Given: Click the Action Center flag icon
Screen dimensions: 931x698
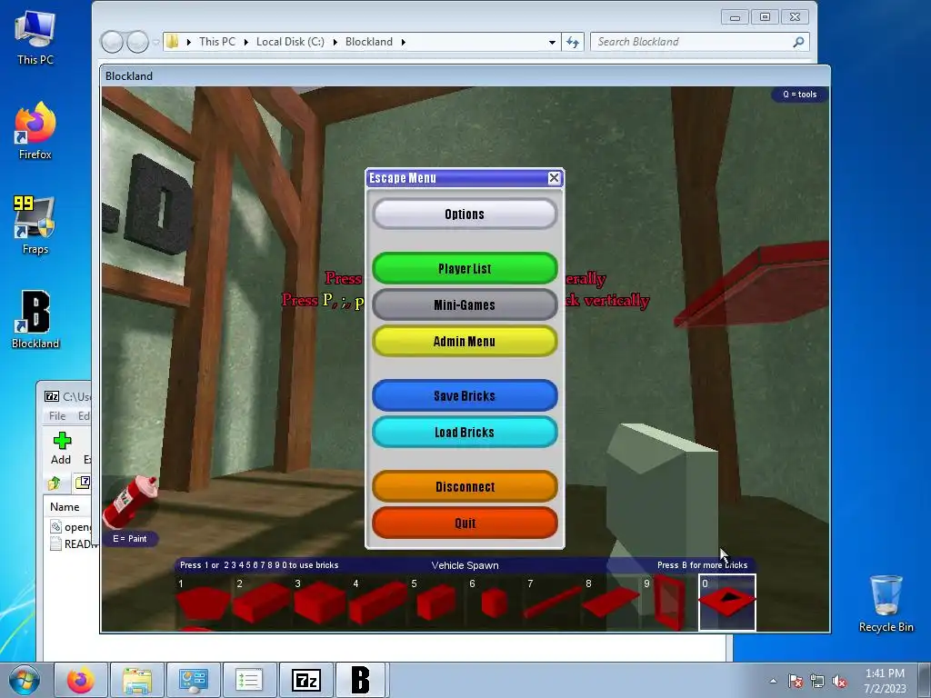Looking at the screenshot, I should tap(795, 681).
